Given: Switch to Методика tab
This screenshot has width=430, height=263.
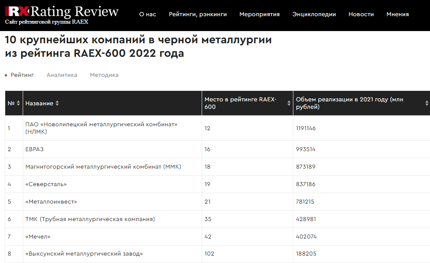Looking at the screenshot, I should tap(104, 75).
